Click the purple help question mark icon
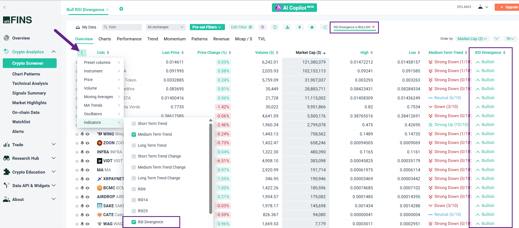519x228 pixels. pyautogui.click(x=263, y=27)
